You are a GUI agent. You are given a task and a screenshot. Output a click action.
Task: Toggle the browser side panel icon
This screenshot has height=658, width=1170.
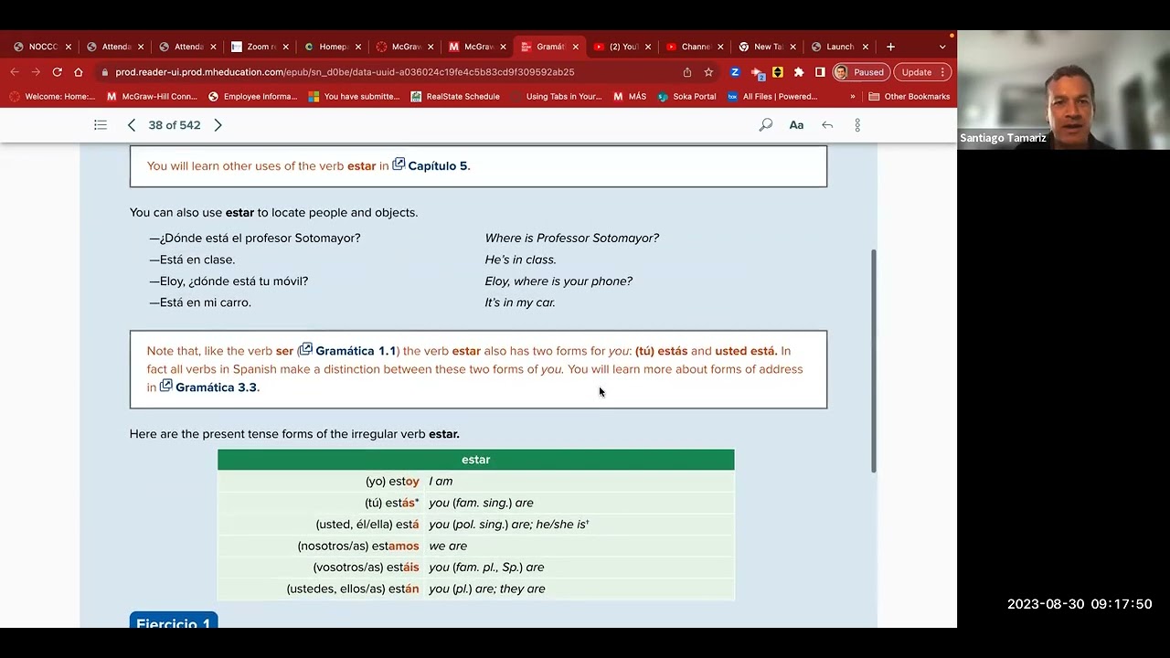(820, 72)
